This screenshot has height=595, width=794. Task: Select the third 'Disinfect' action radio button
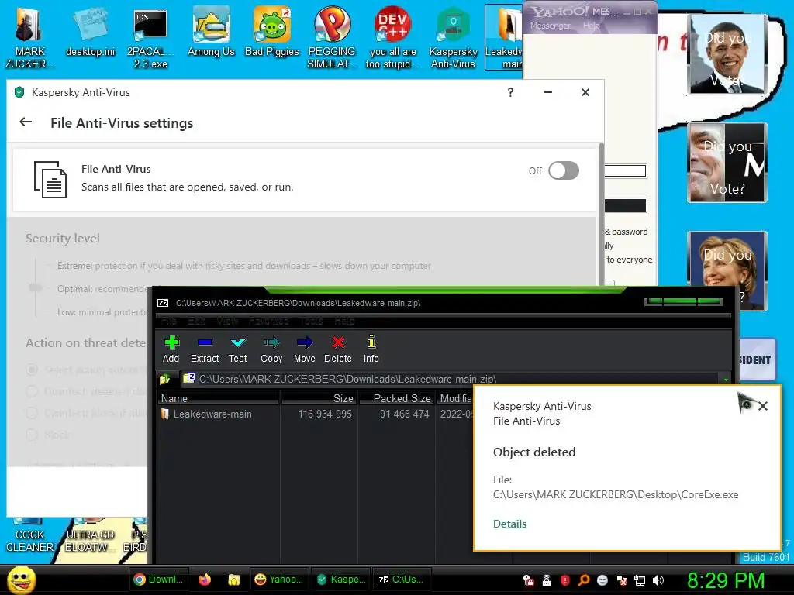[x=32, y=413]
